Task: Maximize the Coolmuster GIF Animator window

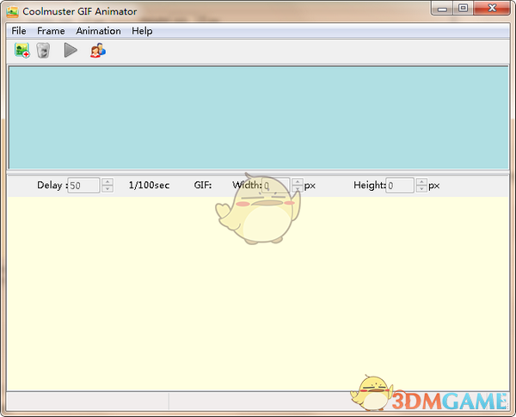Action: (463, 9)
